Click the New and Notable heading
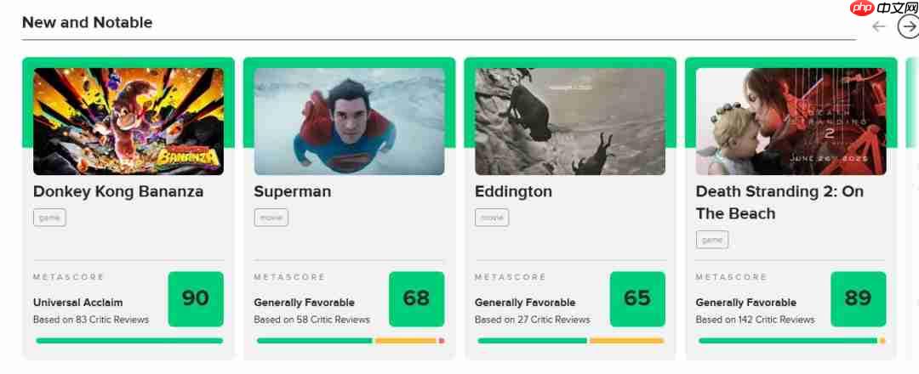 [x=87, y=23]
